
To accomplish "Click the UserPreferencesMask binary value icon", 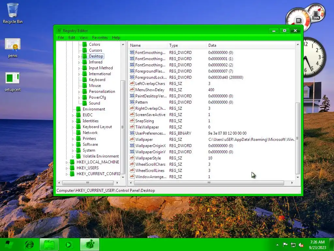I will 132,133.
